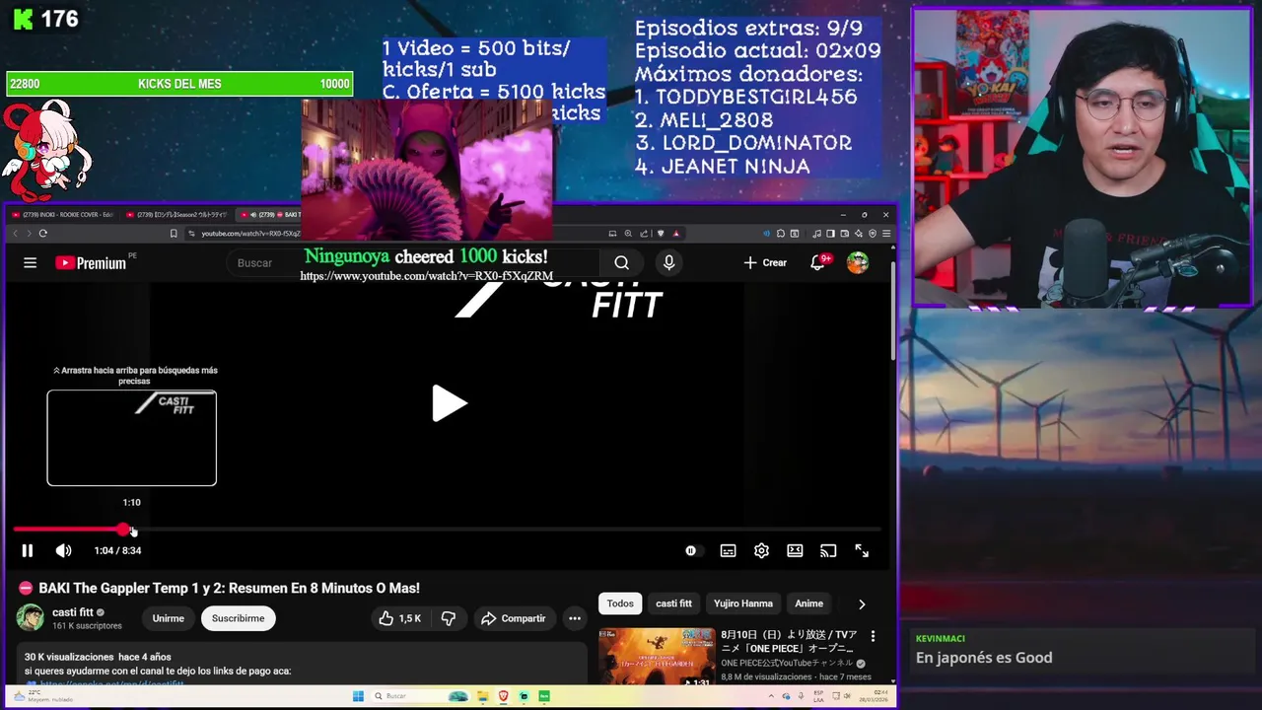Dislike the video with thumbs down
The width and height of the screenshot is (1262, 710).
coord(448,618)
